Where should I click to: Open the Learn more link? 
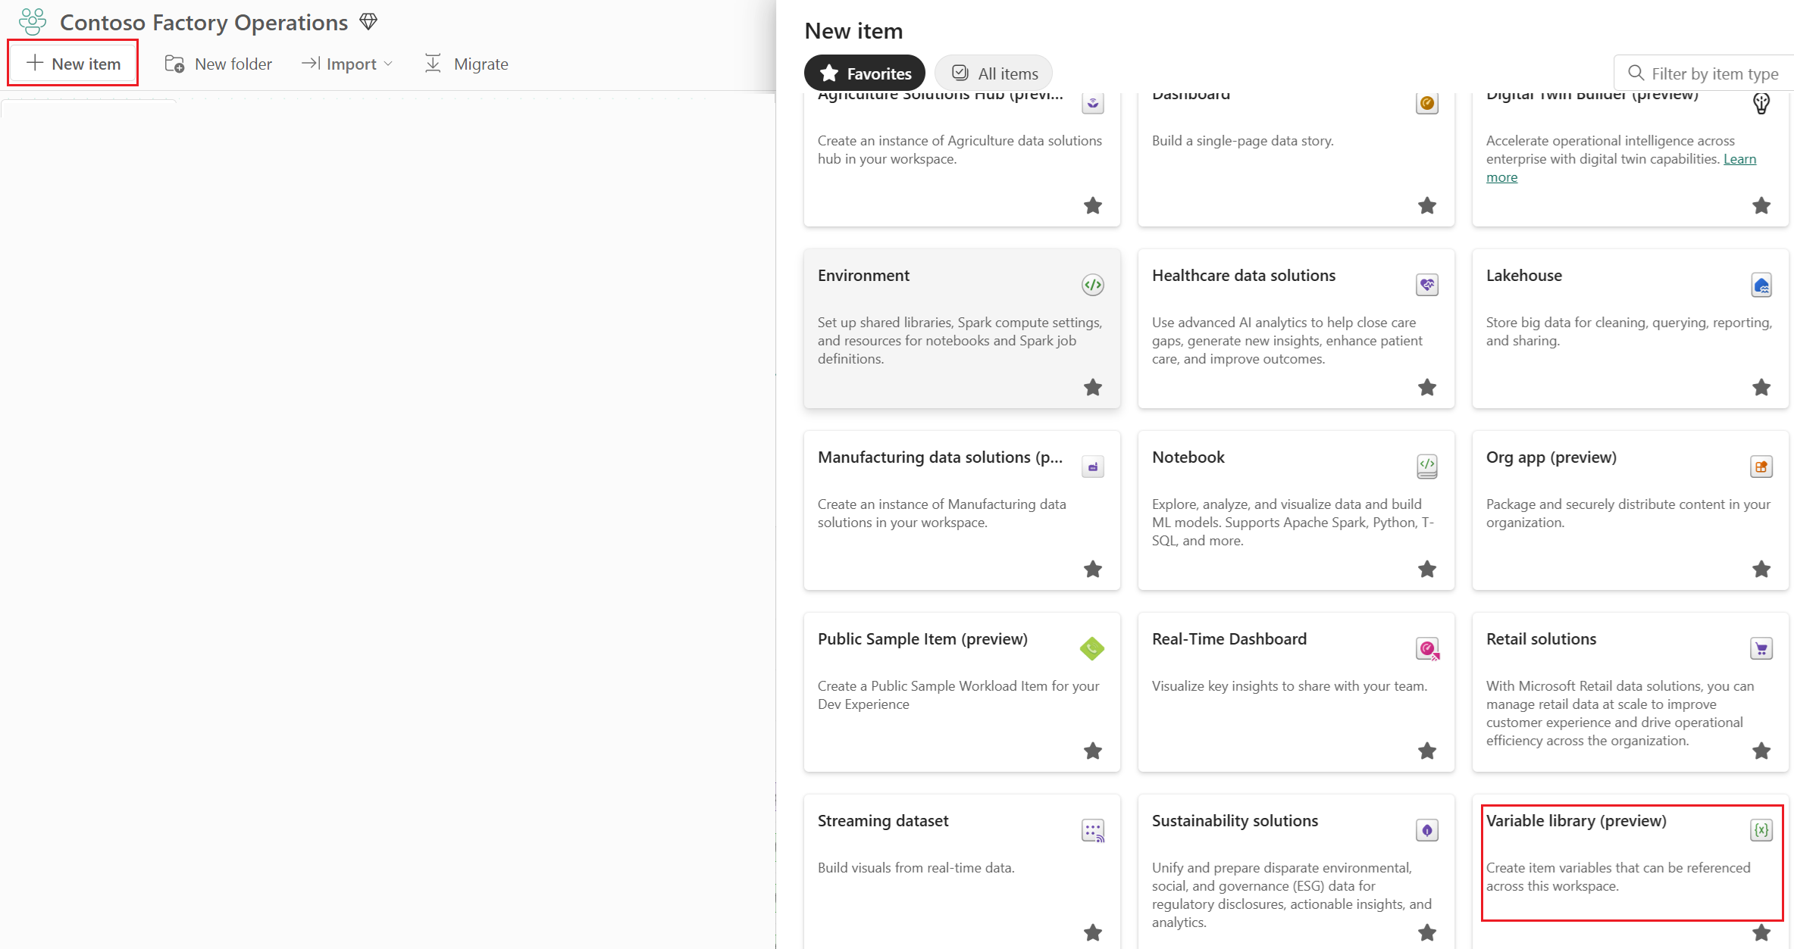[x=1739, y=159]
